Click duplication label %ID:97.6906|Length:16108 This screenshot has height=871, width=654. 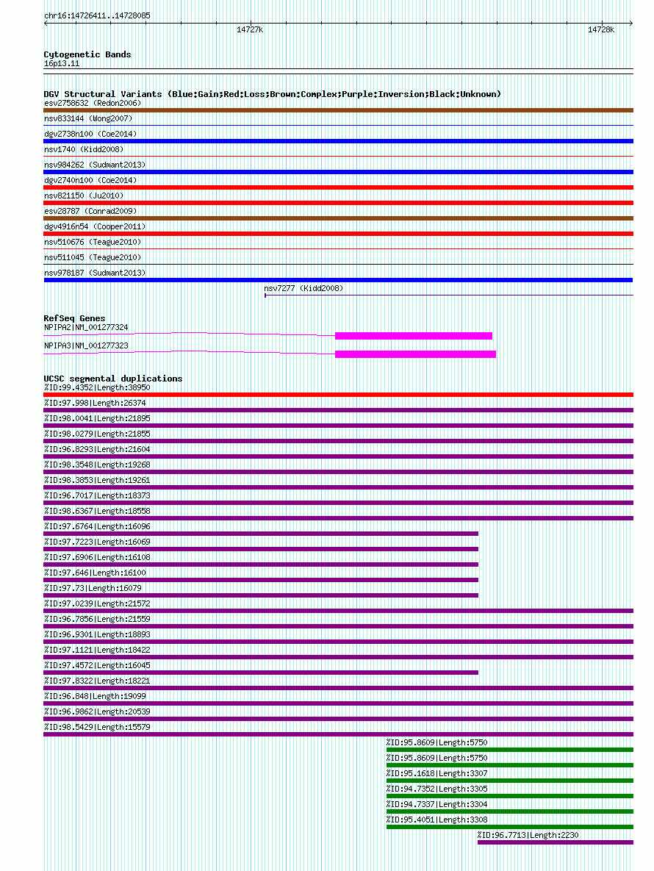pos(97,557)
